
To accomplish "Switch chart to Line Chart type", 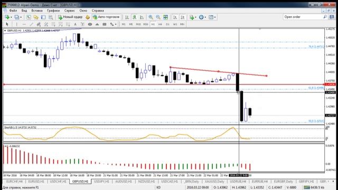I will (142, 17).
